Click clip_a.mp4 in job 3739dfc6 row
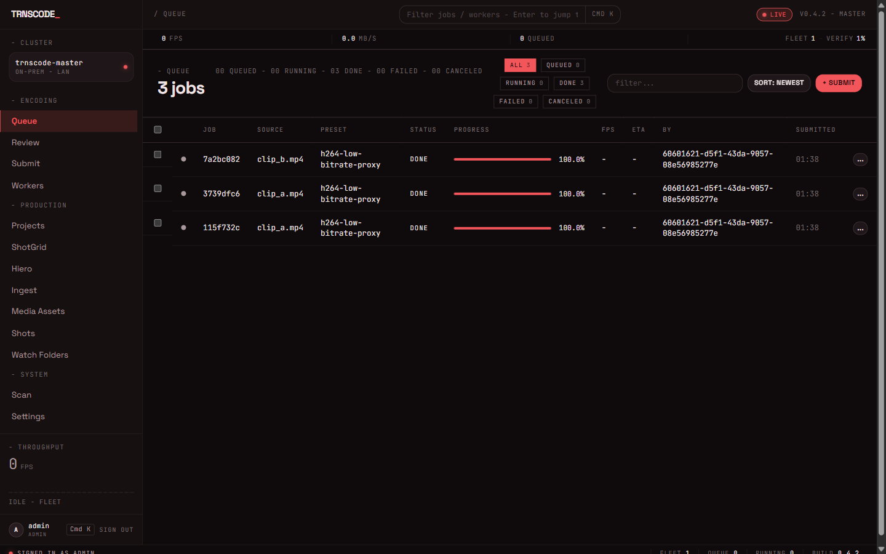 (x=280, y=194)
